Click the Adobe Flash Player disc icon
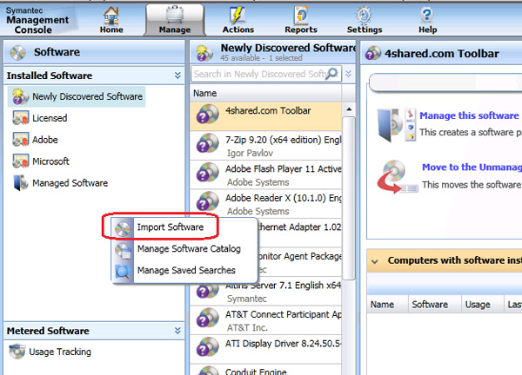The width and height of the screenshot is (522, 375). (207, 172)
